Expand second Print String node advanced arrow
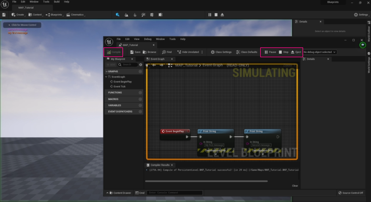The height and width of the screenshot is (202, 371). pyautogui.click(x=263, y=154)
